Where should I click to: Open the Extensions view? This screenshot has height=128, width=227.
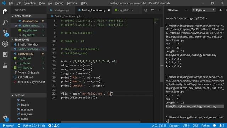(5, 54)
